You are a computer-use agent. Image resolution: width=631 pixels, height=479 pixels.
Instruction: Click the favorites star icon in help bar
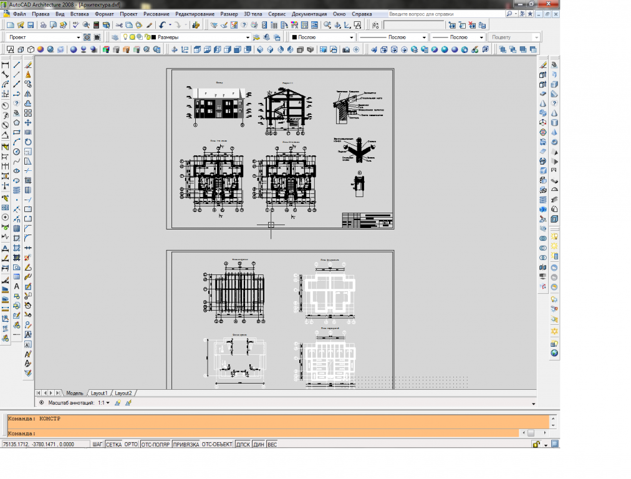tap(530, 14)
